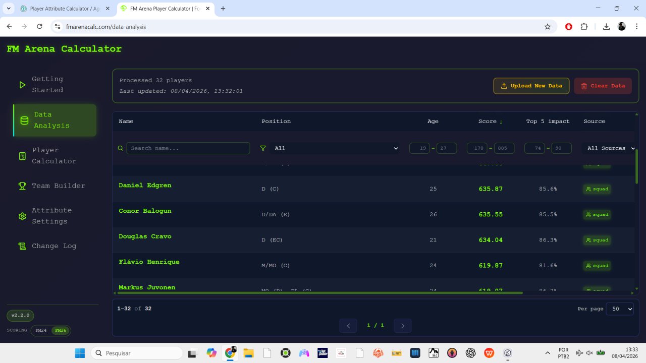Click the FM Arena Calculator title
This screenshot has width=646, height=363.
point(64,49)
